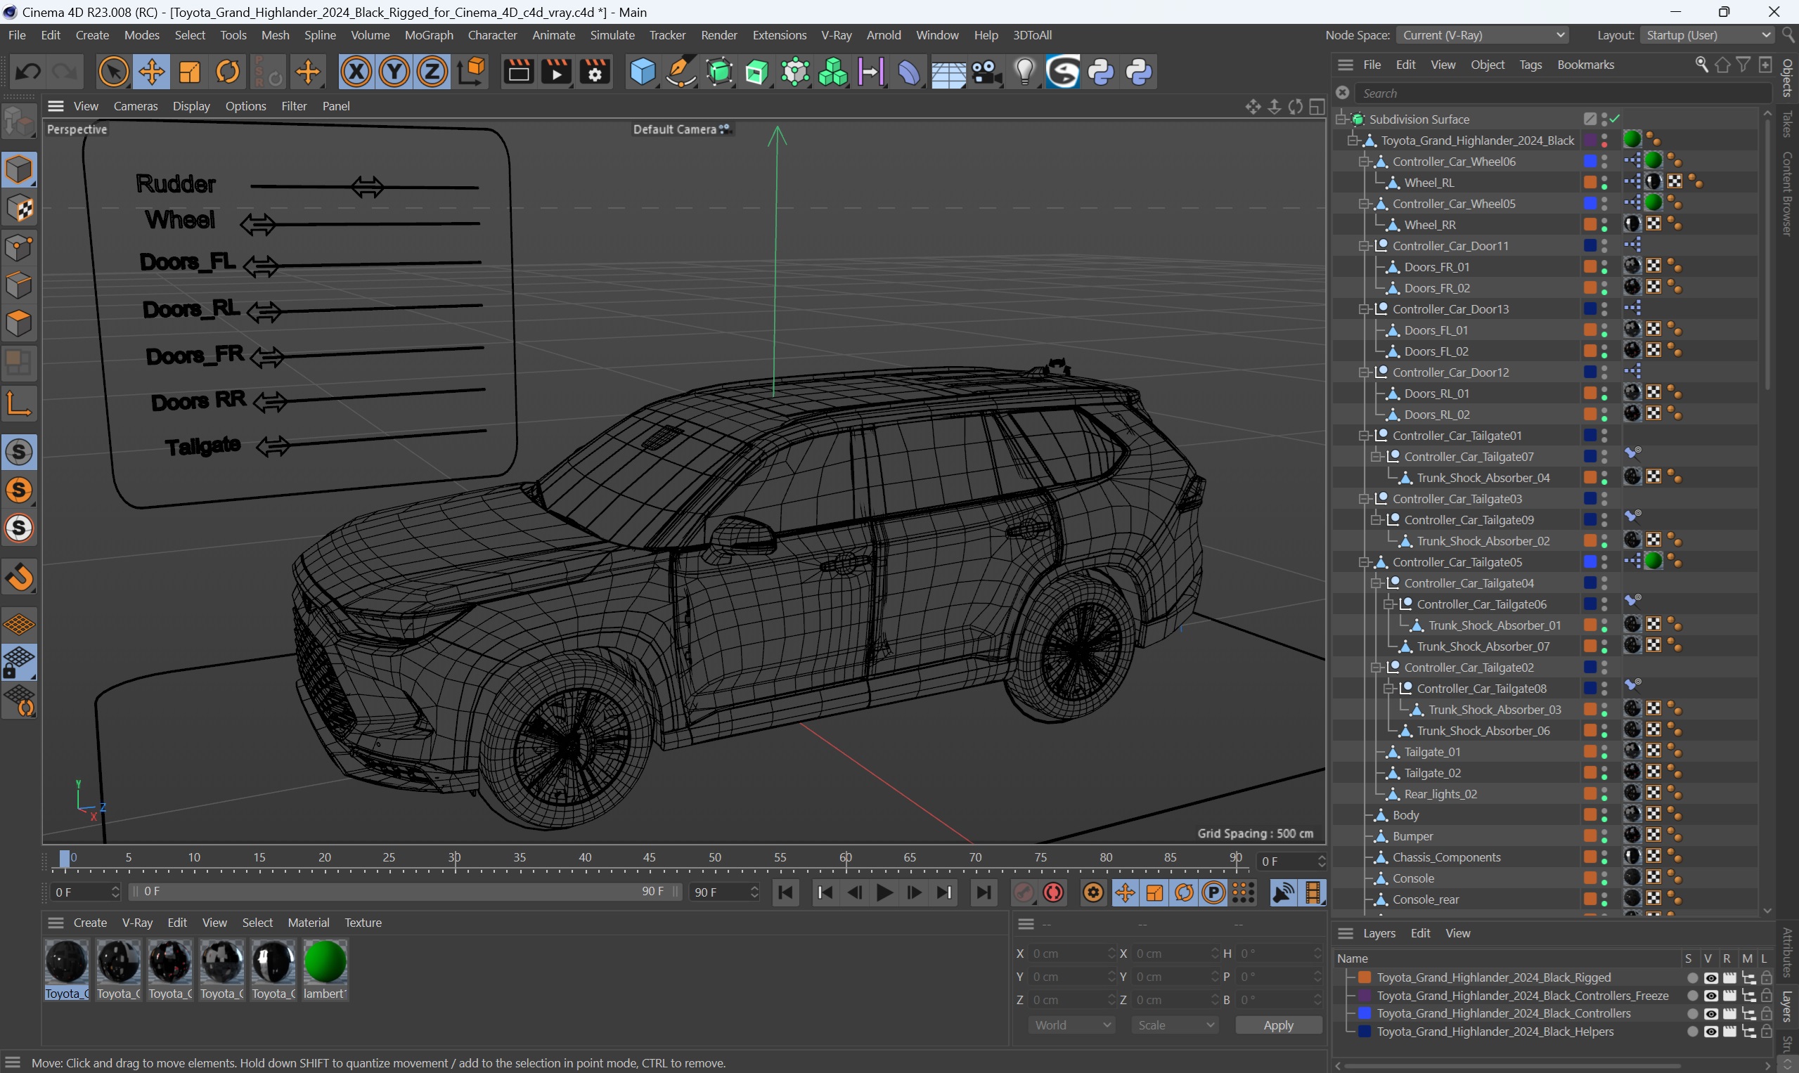Click the Apply button
Screen dimensions: 1799x1073
(x=1277, y=1025)
